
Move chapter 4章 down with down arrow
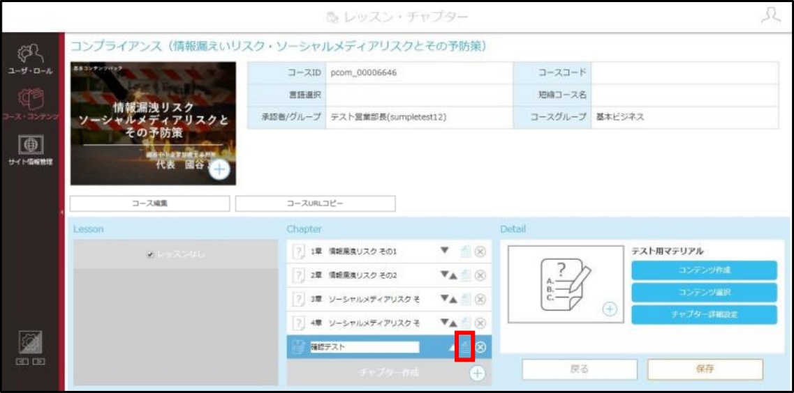(x=444, y=323)
